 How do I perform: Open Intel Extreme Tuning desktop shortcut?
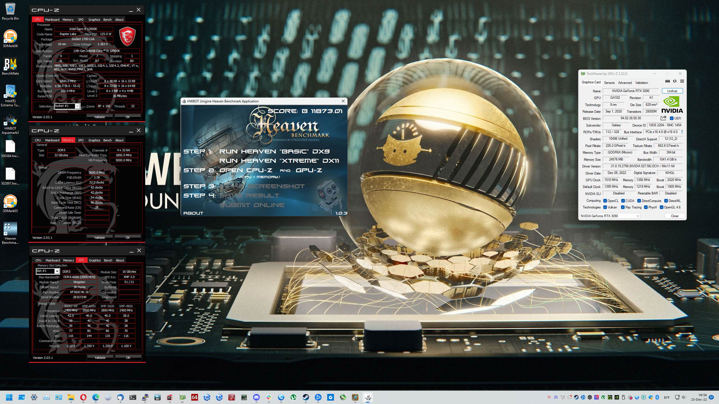(x=10, y=96)
